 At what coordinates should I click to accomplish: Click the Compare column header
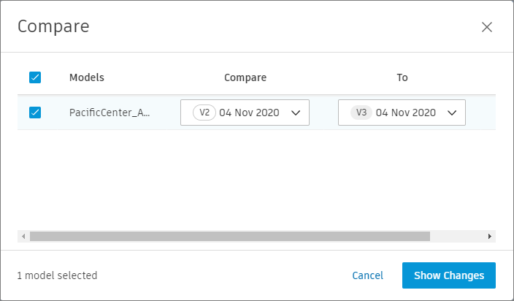245,77
